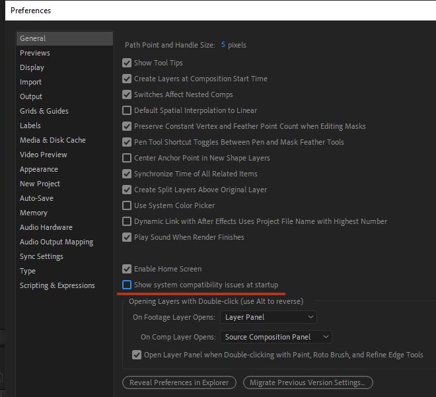Screen dimensions: 436x397
Task: Toggle Open Layer Panel when Double-clicking with Paint
Action: (137, 355)
